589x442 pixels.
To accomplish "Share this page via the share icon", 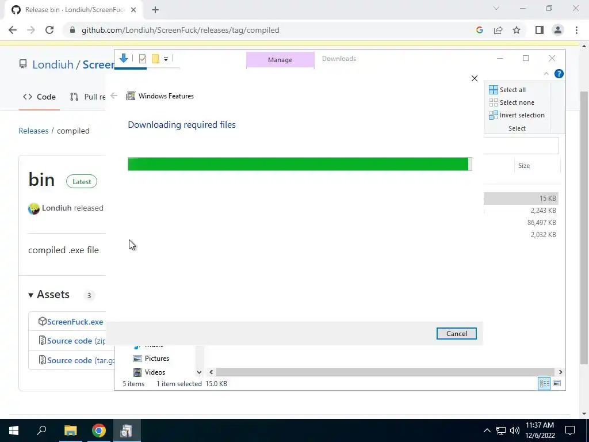I will (x=498, y=30).
